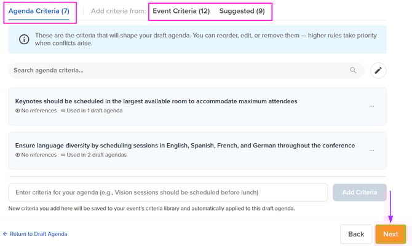This screenshot has height=250, width=412.
Task: Click No references icon under language diversity criteria
Action: pyautogui.click(x=18, y=155)
